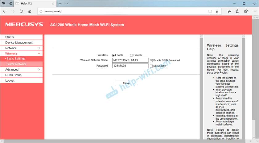259x143 pixels.
Task: Collapse the Wireless menu chevron
Action: (x=39, y=53)
